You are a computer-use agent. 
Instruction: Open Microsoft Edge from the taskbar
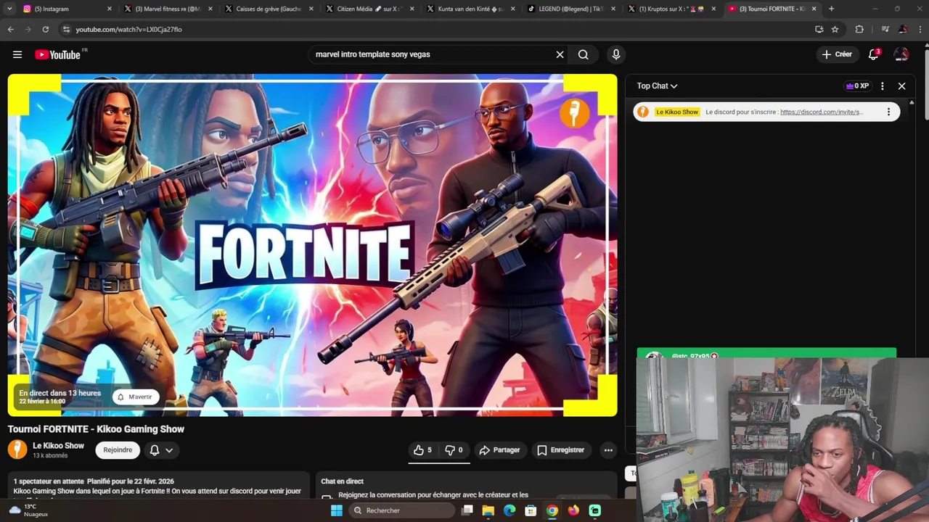click(x=509, y=510)
